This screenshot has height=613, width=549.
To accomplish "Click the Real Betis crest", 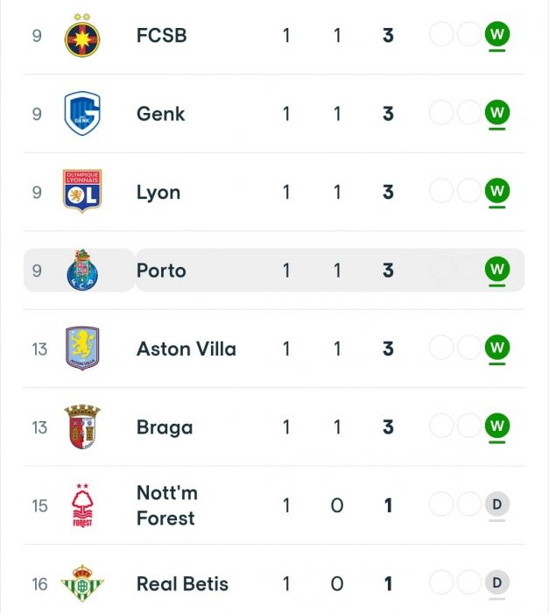I will click(x=82, y=583).
